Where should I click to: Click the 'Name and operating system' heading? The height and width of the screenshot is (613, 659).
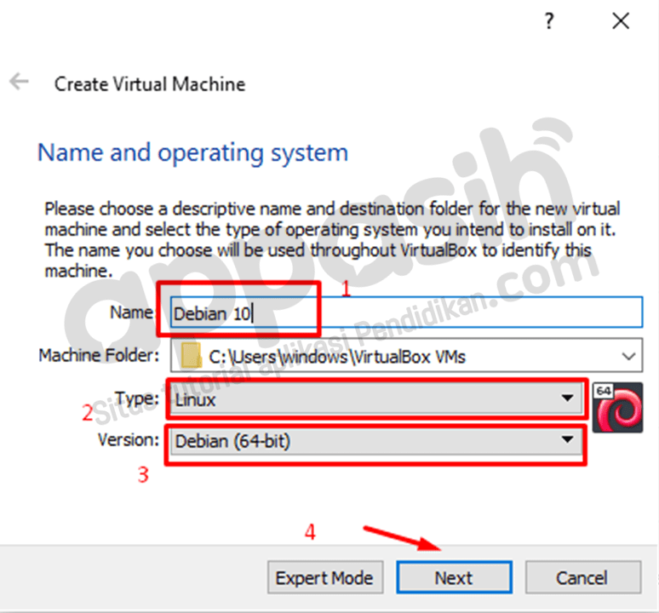(x=193, y=153)
